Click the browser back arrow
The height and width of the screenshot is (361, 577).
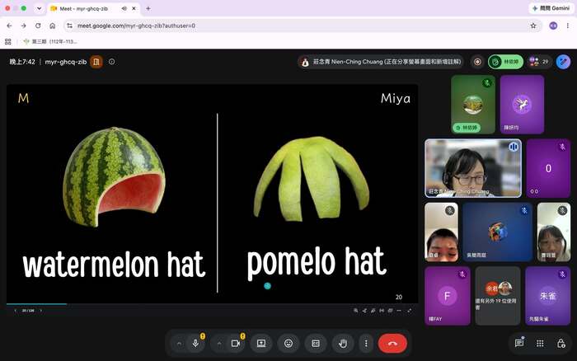coord(9,26)
